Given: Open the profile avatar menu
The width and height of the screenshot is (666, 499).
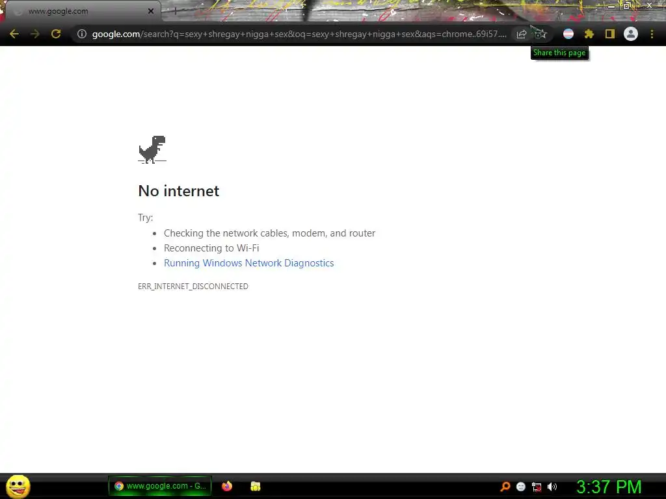Looking at the screenshot, I should pos(631,34).
